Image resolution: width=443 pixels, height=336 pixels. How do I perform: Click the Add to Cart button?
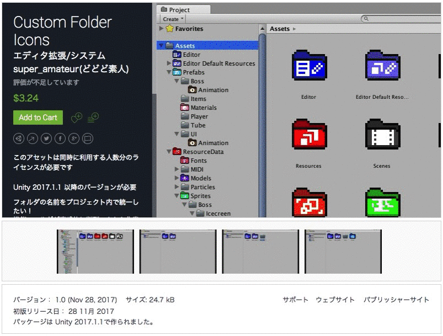[38, 118]
